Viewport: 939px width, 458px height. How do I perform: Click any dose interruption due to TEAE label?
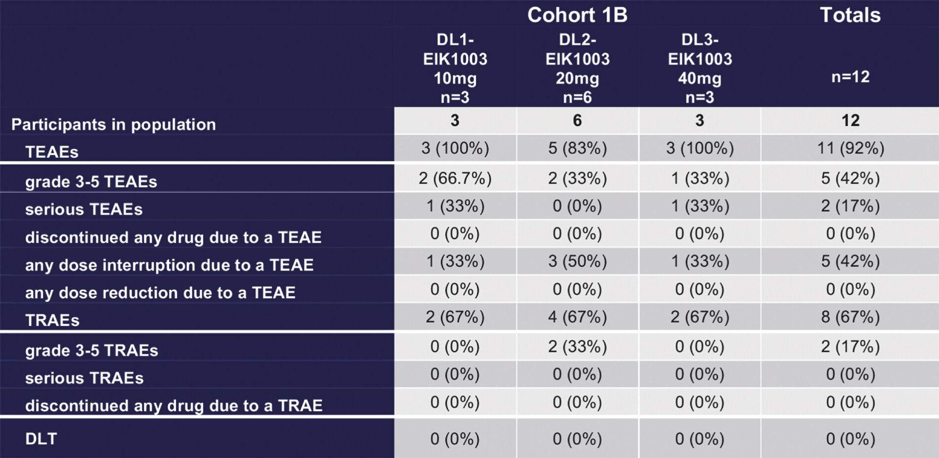169,265
